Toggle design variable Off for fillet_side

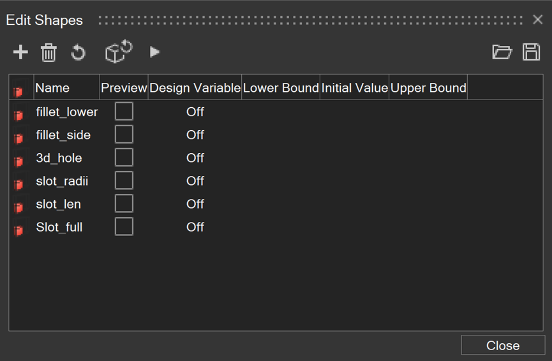pyautogui.click(x=195, y=135)
